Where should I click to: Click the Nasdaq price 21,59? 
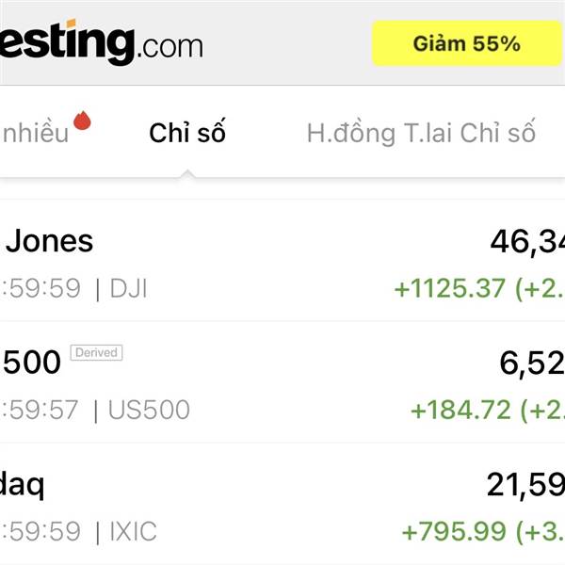pyautogui.click(x=525, y=485)
